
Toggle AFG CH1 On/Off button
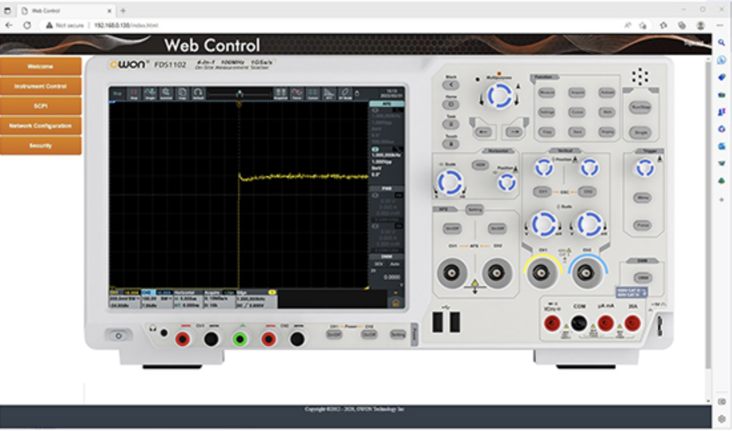[452, 228]
